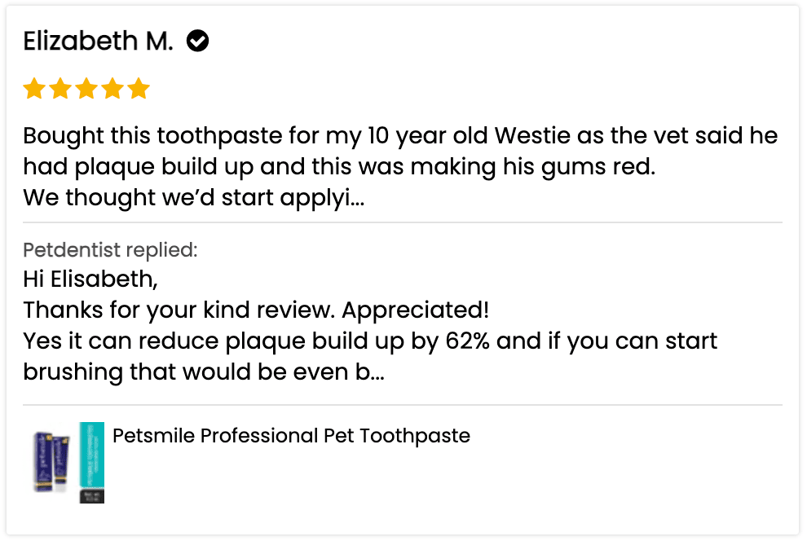Select the third rating star

86,89
